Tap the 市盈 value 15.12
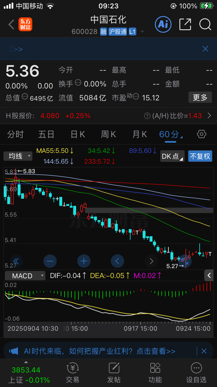The height and width of the screenshot is (387, 217). click(151, 98)
